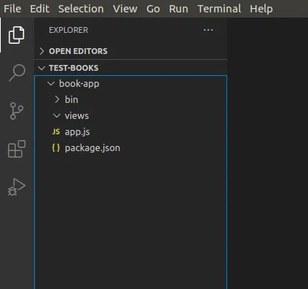Select the bin folder name
The image size is (308, 289).
pos(71,99)
